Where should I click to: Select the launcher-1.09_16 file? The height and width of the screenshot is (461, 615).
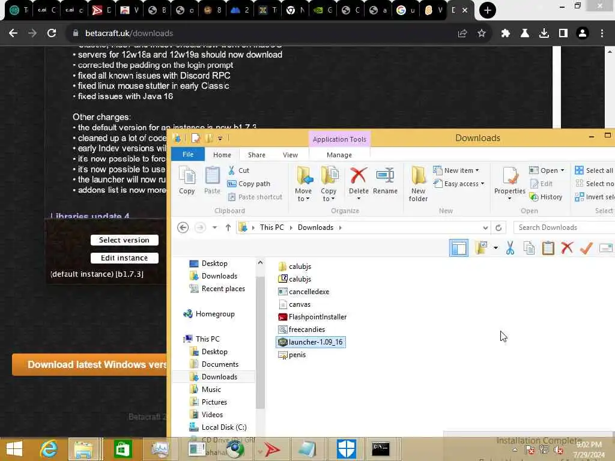(311, 342)
